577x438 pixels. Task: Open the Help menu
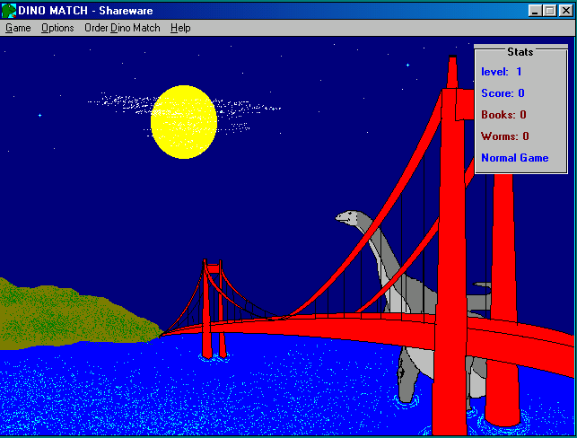click(180, 28)
